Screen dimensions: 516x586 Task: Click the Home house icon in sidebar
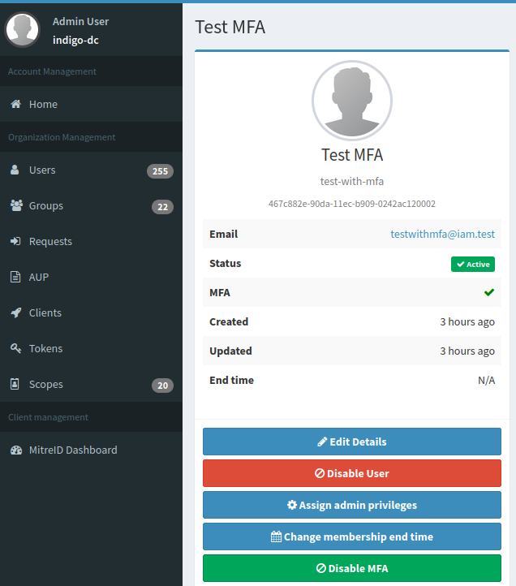pyautogui.click(x=15, y=104)
